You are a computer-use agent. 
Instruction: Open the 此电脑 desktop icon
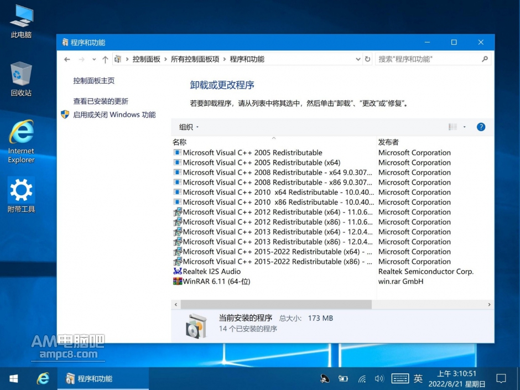[x=21, y=21]
